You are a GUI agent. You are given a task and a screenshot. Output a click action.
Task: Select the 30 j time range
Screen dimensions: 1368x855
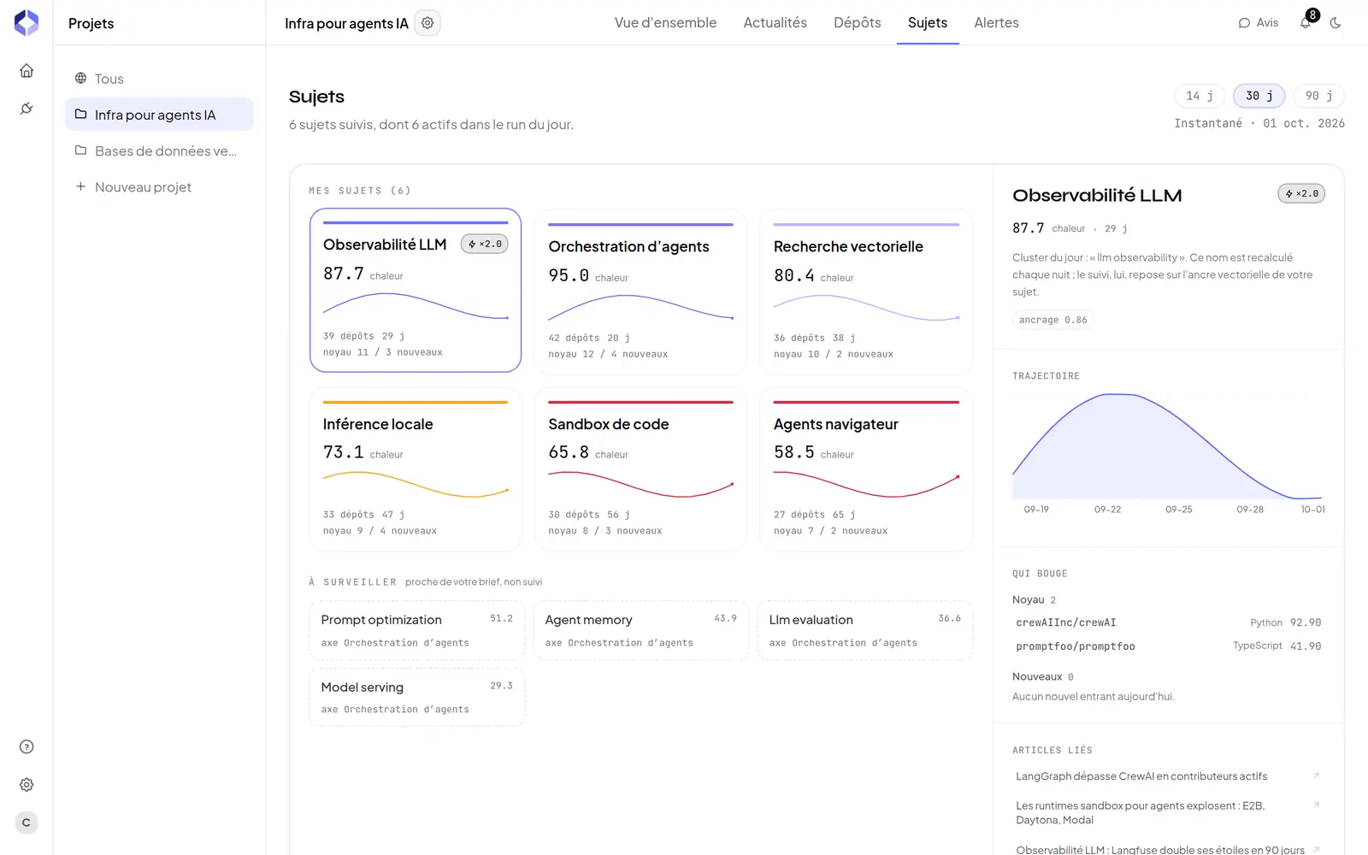1259,96
